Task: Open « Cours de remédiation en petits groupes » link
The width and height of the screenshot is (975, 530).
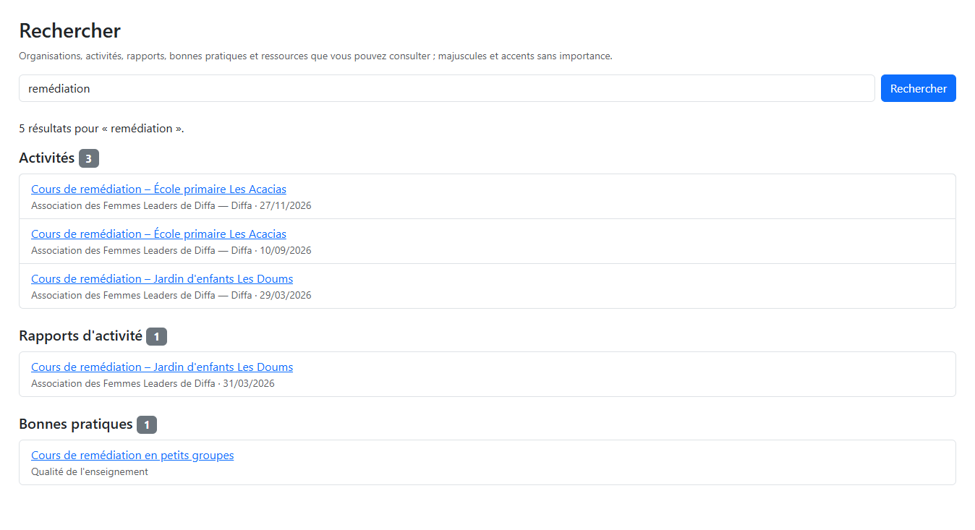Action: point(132,456)
